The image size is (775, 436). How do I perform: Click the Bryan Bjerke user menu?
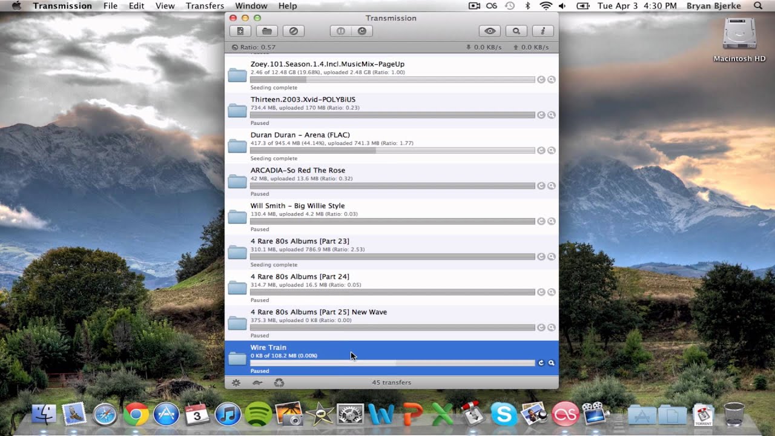pos(714,6)
